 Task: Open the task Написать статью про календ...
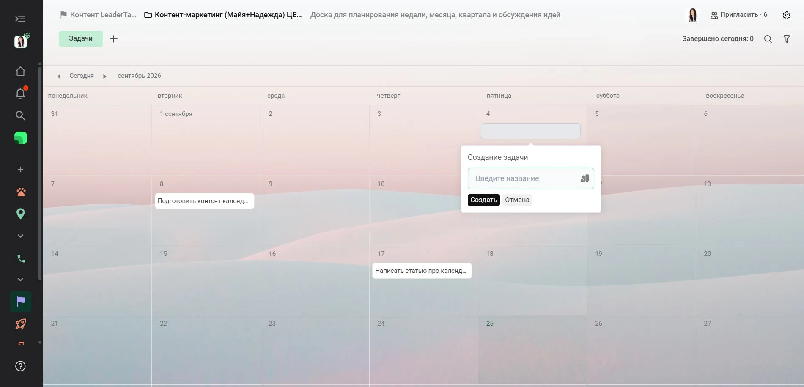click(x=422, y=271)
